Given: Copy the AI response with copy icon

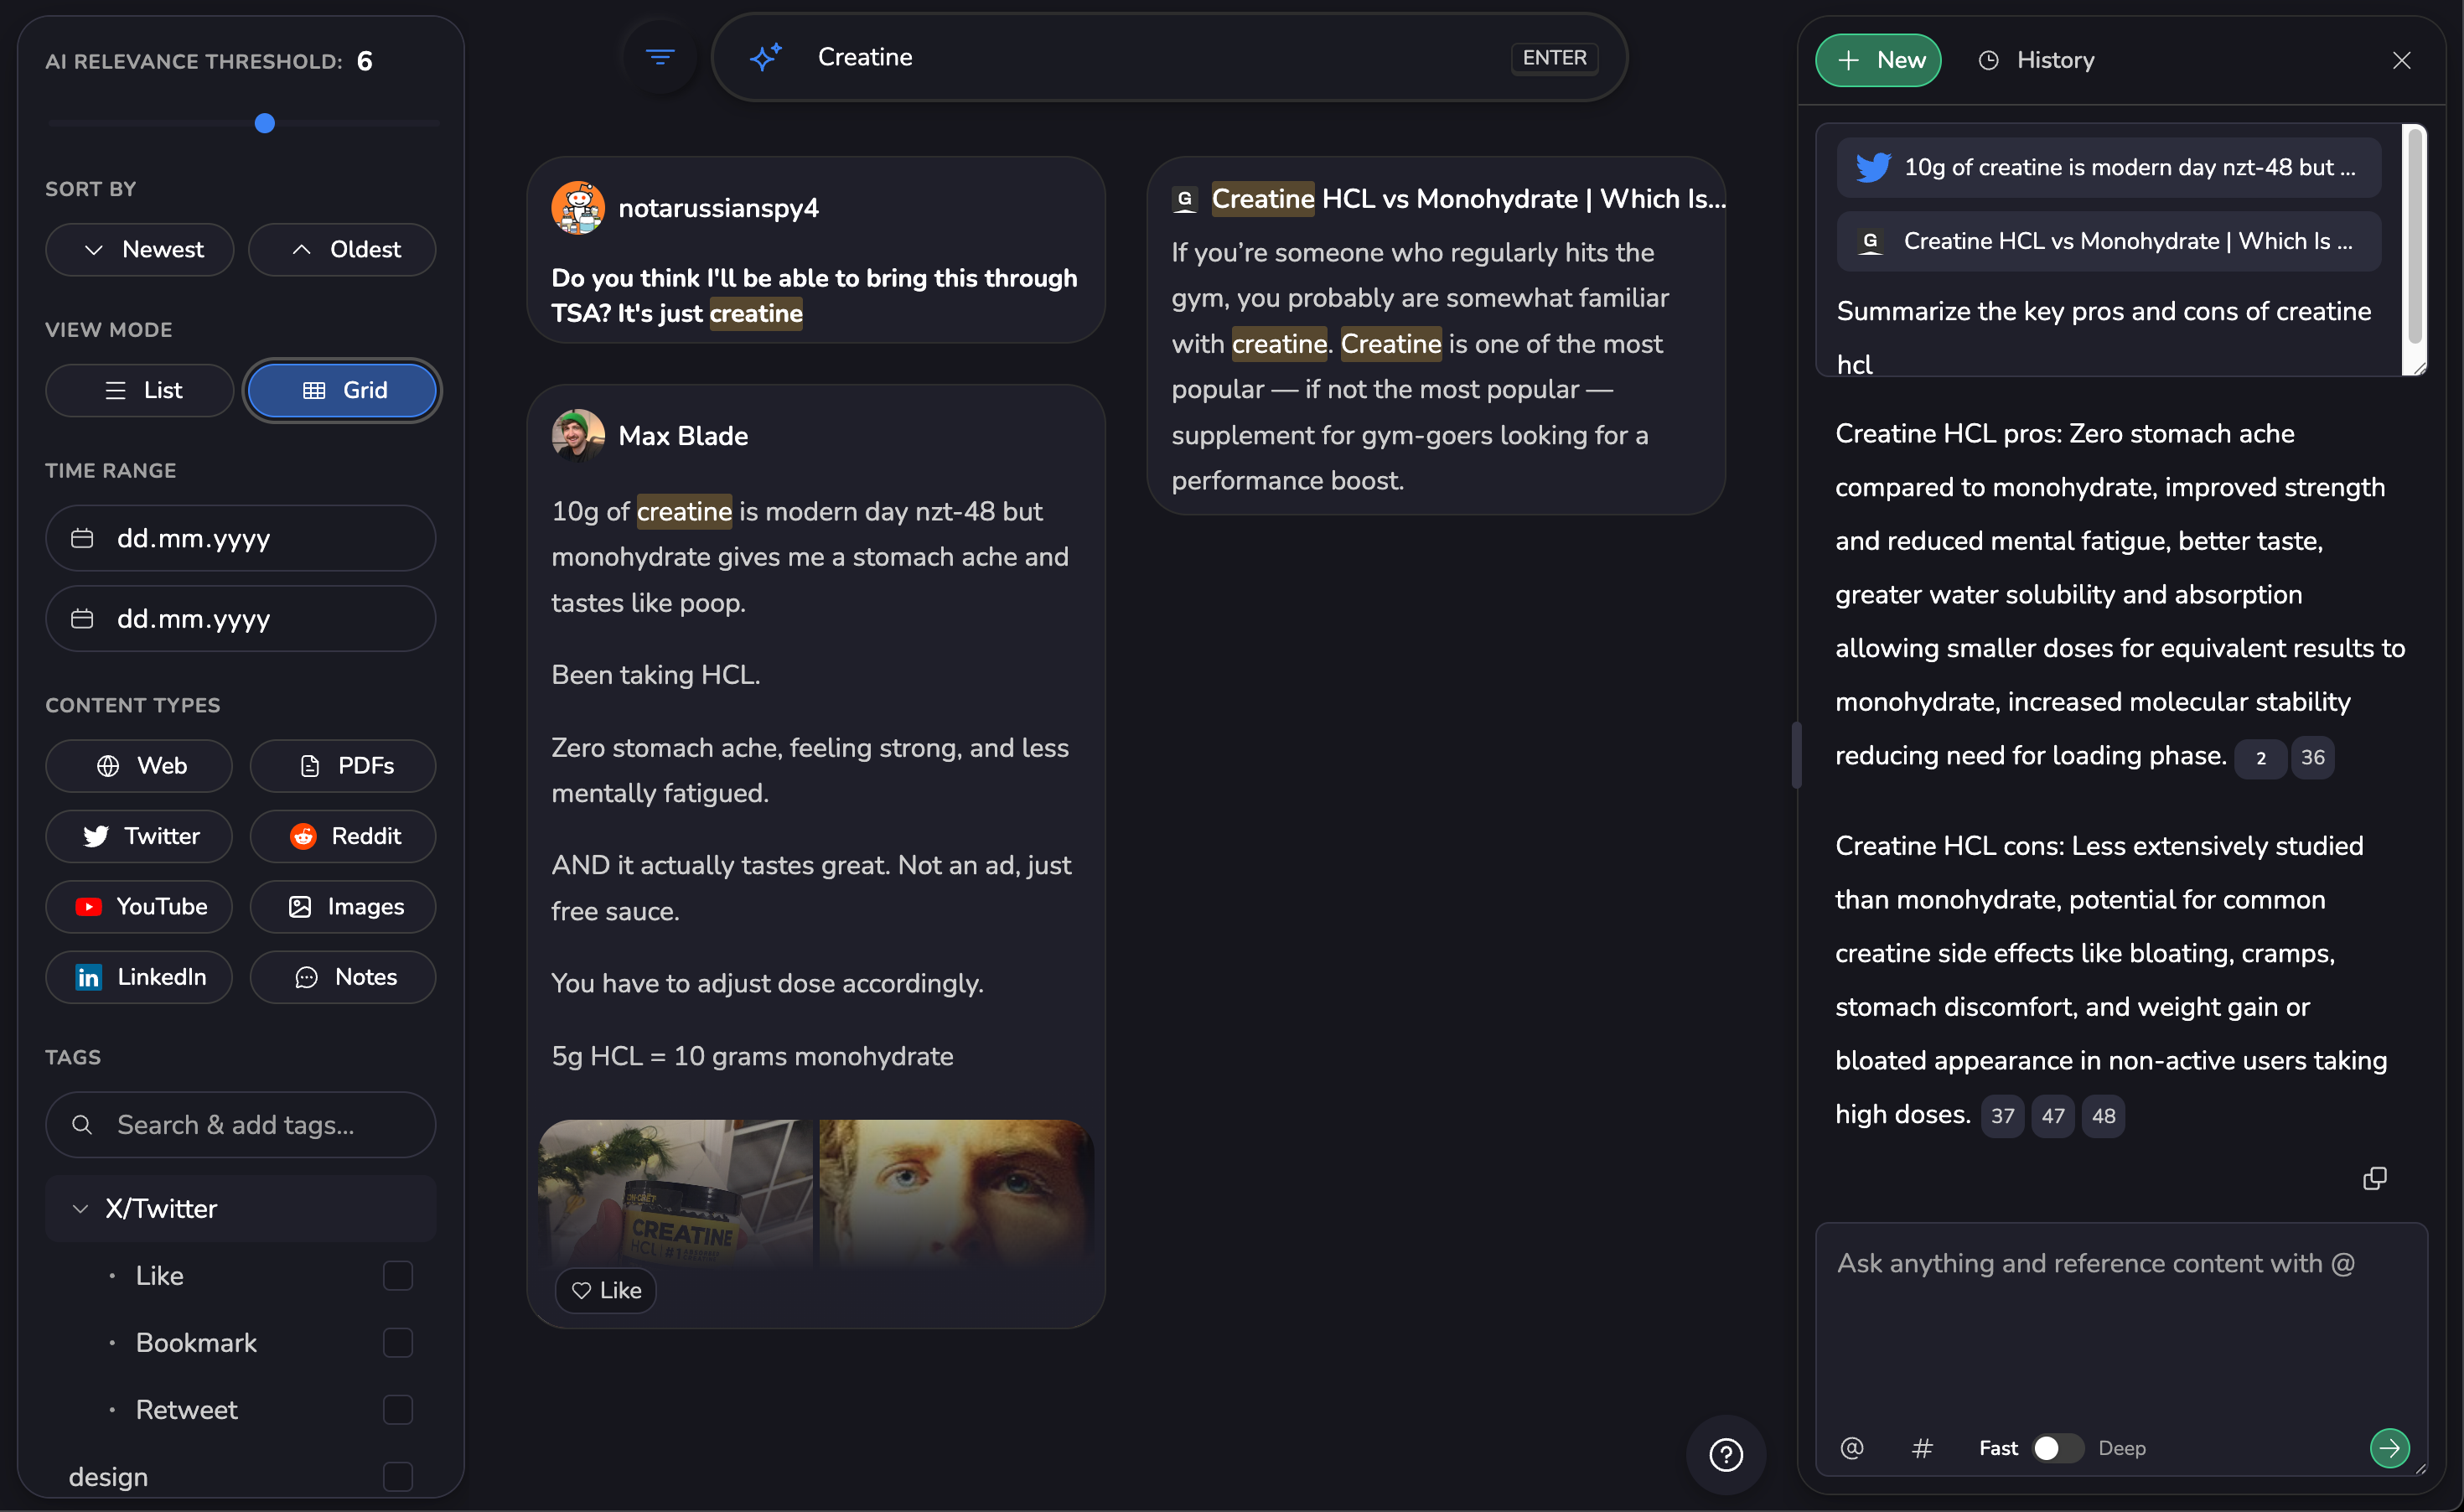Looking at the screenshot, I should click(x=2374, y=1179).
